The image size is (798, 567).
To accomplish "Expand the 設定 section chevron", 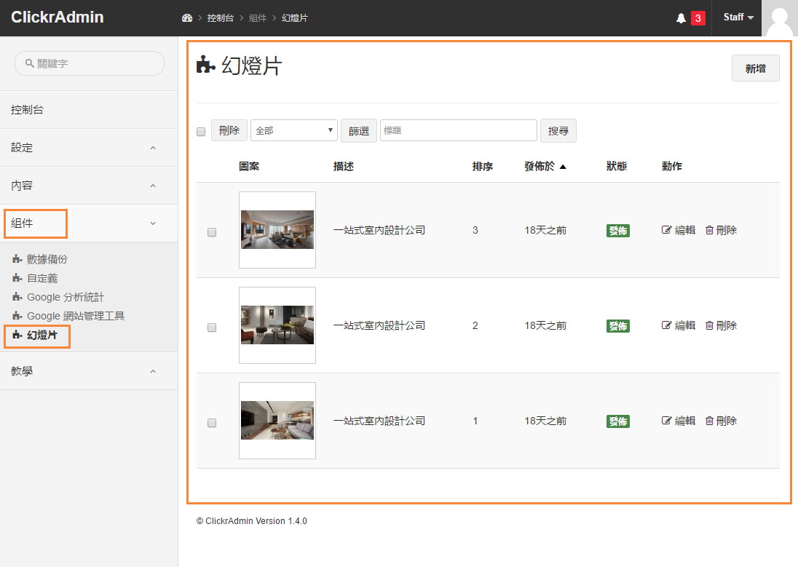I will (153, 148).
